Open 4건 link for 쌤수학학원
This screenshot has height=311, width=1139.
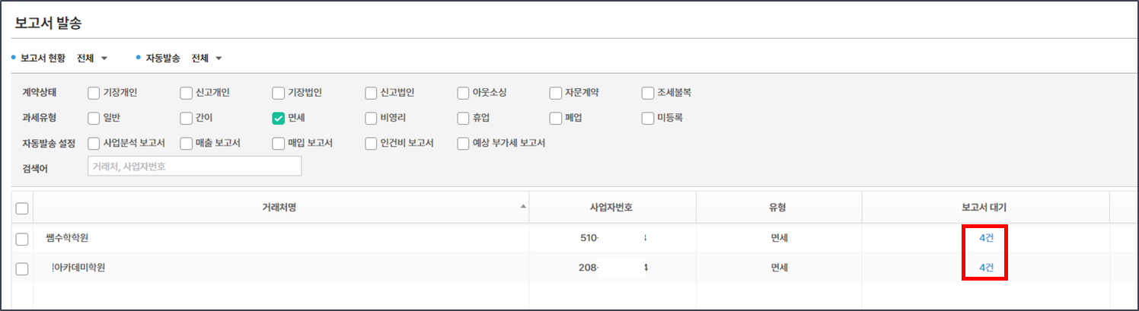tap(986, 238)
